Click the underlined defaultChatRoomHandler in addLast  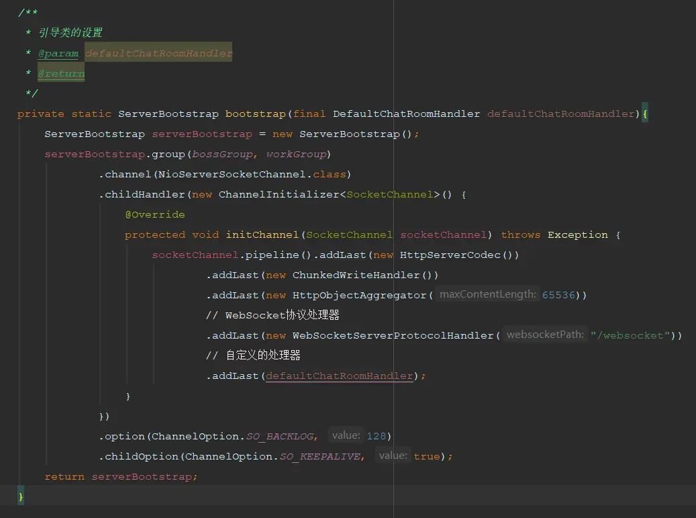pyautogui.click(x=339, y=376)
